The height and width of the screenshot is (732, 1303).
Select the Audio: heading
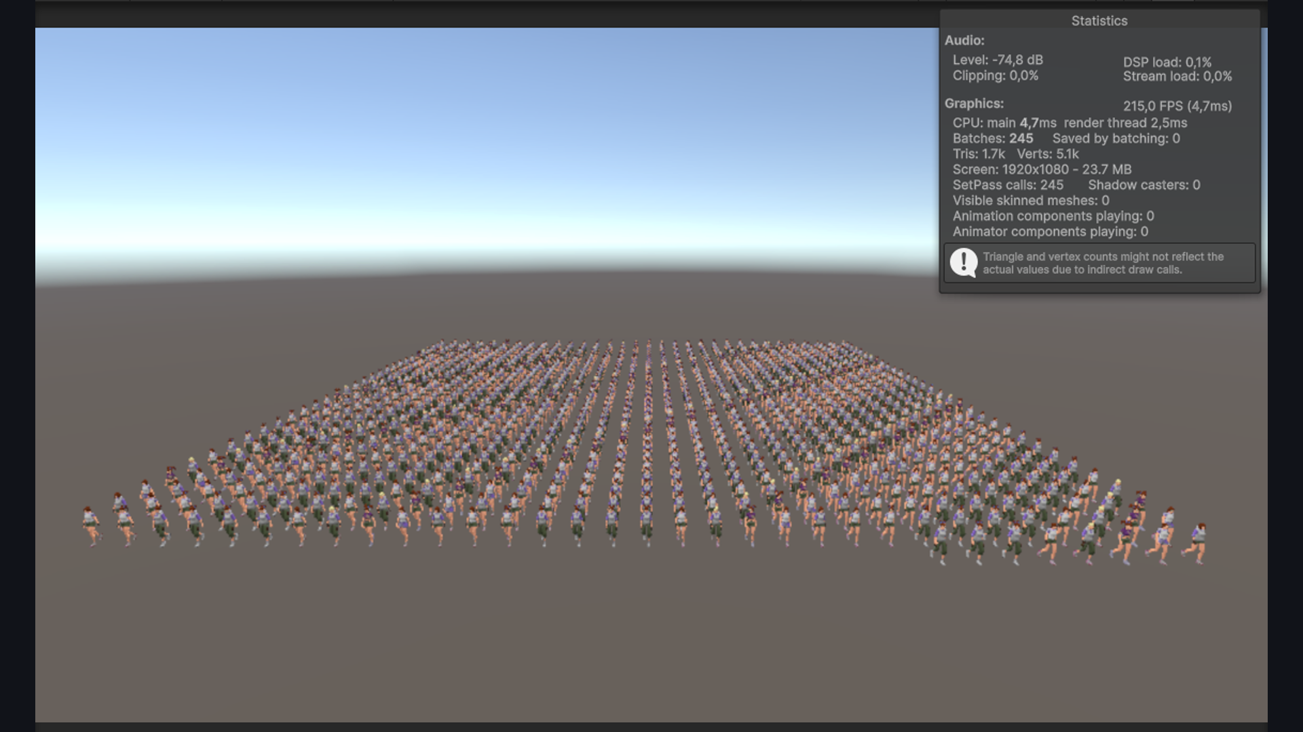[x=964, y=41]
